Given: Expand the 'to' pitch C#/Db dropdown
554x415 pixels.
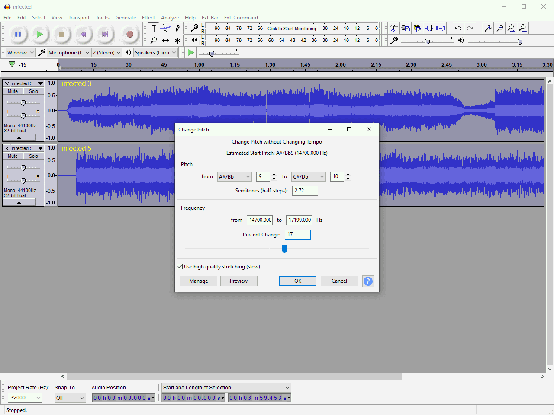Looking at the screenshot, I should click(308, 176).
